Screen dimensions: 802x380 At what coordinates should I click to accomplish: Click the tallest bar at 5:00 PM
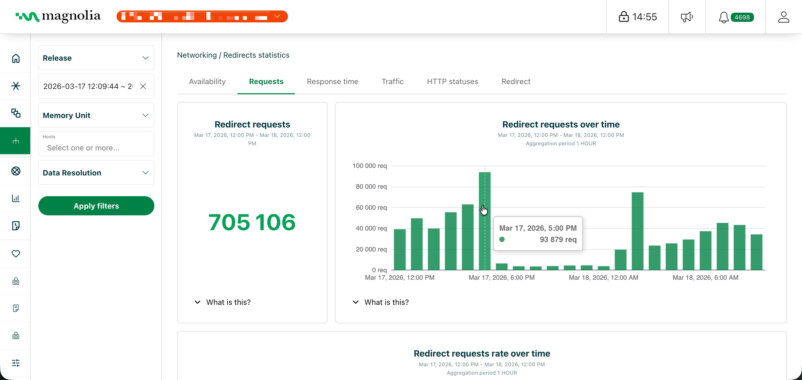click(x=485, y=221)
